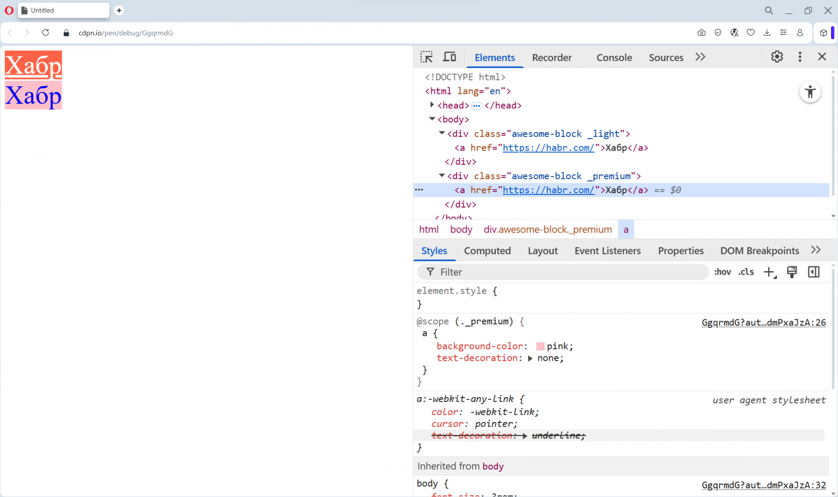Go forward in browser history

click(x=27, y=33)
